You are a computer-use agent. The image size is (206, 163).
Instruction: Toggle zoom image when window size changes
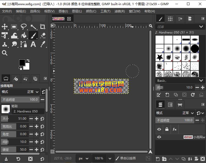pos(151,26)
